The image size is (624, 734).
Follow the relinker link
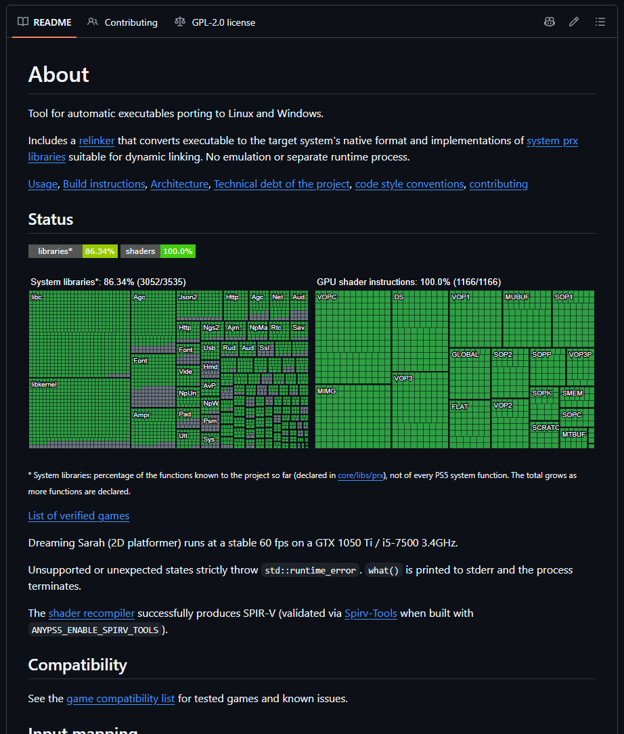pos(97,141)
